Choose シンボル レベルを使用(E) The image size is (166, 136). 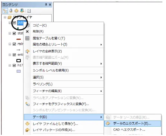click(64, 70)
